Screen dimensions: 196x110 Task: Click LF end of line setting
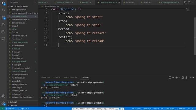tap(162, 108)
